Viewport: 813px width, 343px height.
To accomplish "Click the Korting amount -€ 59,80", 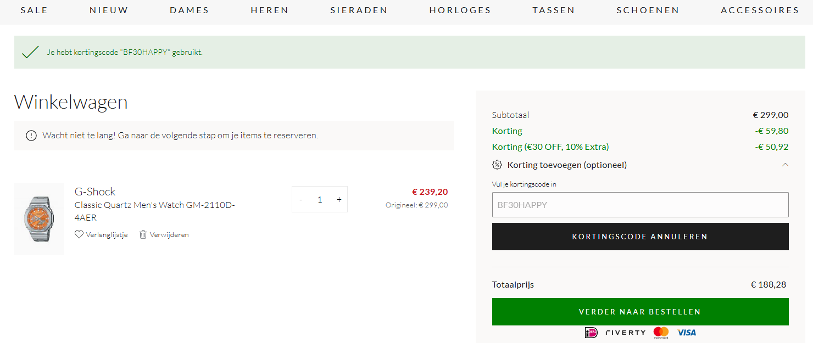I will point(772,131).
